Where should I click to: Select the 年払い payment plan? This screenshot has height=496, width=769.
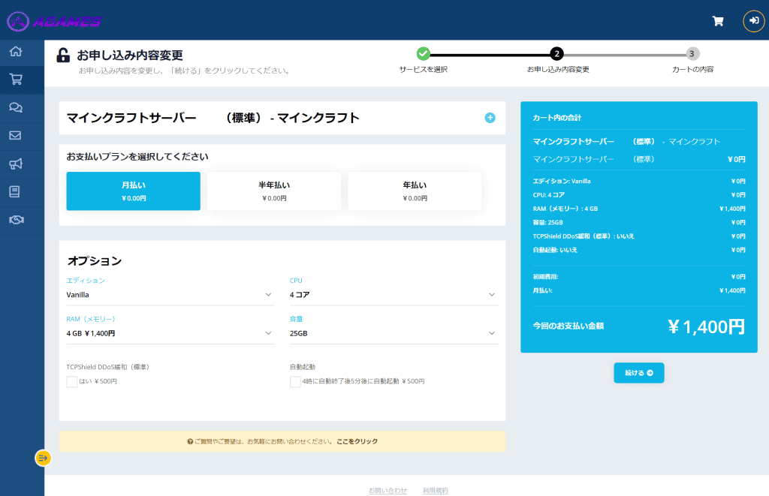click(x=415, y=191)
